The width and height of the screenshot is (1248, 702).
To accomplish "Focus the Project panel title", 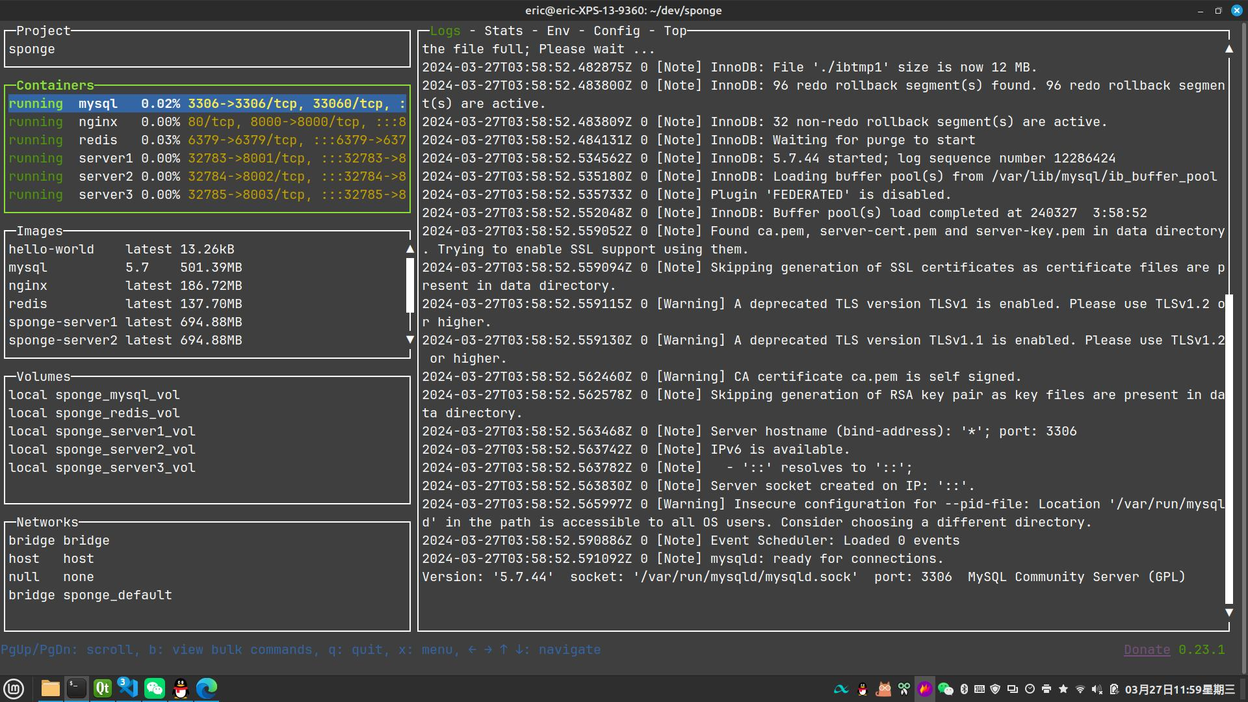I will (x=43, y=31).
